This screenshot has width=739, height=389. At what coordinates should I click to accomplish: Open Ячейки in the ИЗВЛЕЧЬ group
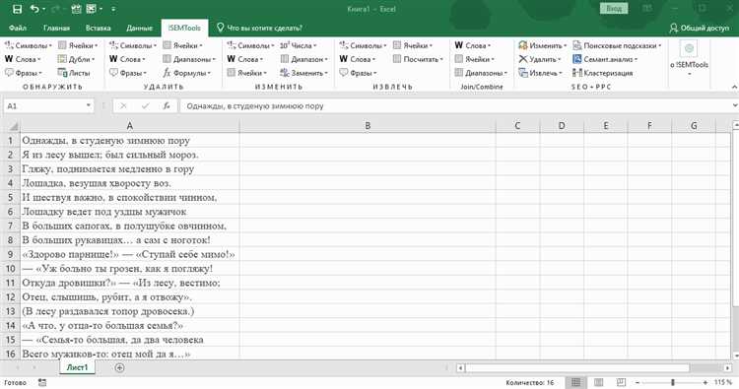pos(413,45)
